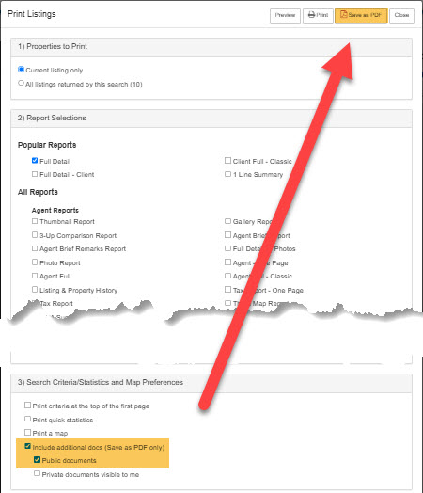
Task: Enable the Print a map checkbox
Action: [x=27, y=433]
